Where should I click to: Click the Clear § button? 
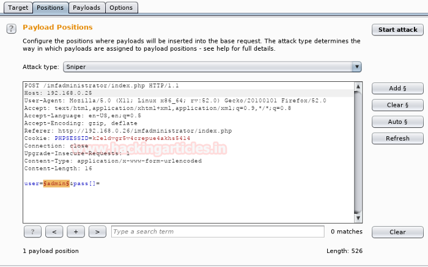coord(397,105)
